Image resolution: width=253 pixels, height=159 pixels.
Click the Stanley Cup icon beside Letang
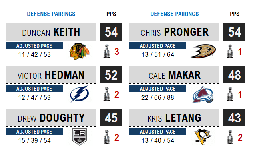tap(230, 137)
